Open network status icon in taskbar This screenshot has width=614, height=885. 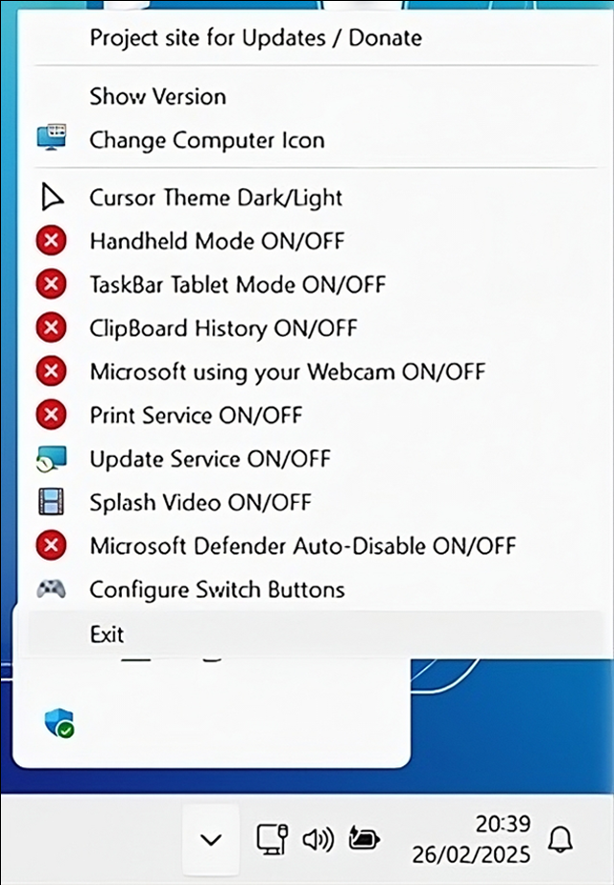(271, 839)
